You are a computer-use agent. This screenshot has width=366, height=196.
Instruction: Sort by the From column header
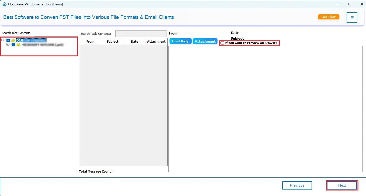[90, 42]
